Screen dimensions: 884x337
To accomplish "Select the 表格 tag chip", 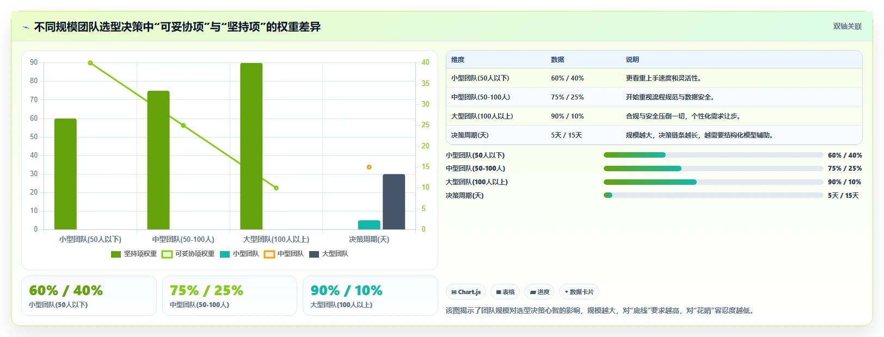I will [x=505, y=292].
